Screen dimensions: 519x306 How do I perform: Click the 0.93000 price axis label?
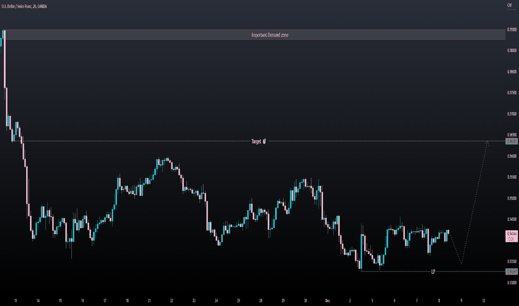(512, 283)
